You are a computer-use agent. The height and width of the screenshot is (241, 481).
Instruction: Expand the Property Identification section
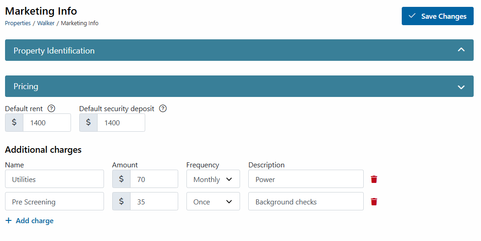239,50
